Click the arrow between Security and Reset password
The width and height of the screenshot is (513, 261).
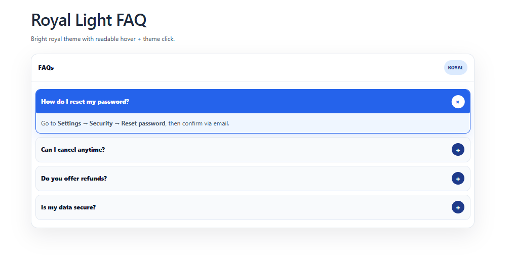(x=117, y=123)
